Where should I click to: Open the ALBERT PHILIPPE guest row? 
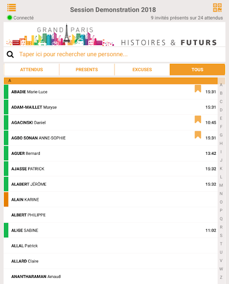coord(111,215)
